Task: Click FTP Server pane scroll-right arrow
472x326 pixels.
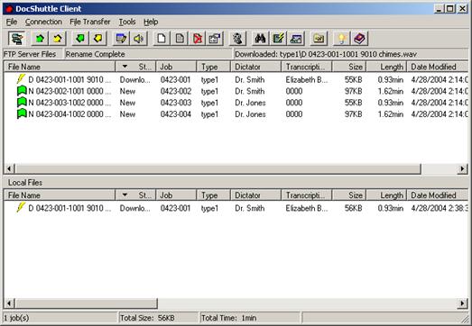Action: [462, 169]
